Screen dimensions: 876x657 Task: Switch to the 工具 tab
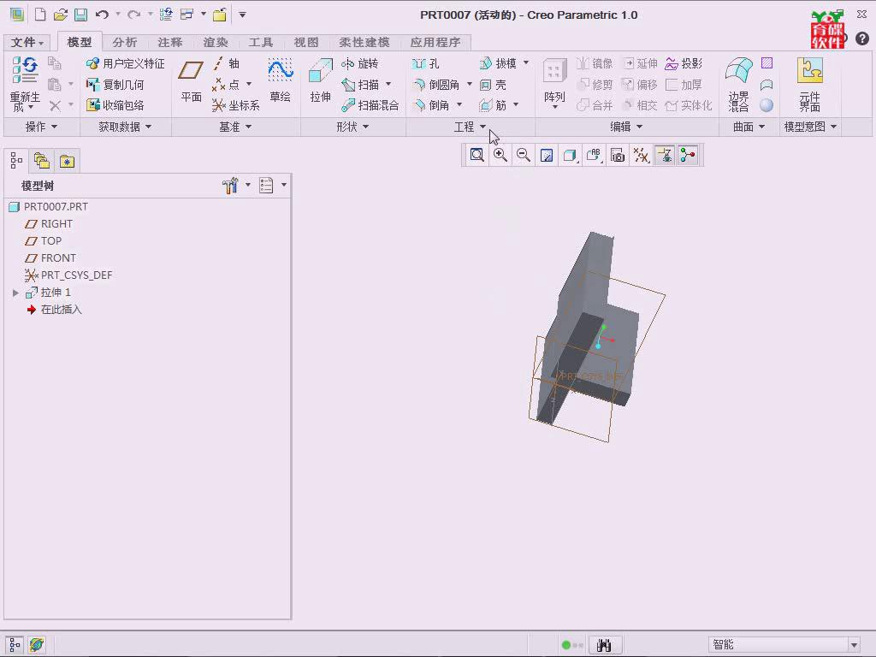click(x=261, y=43)
